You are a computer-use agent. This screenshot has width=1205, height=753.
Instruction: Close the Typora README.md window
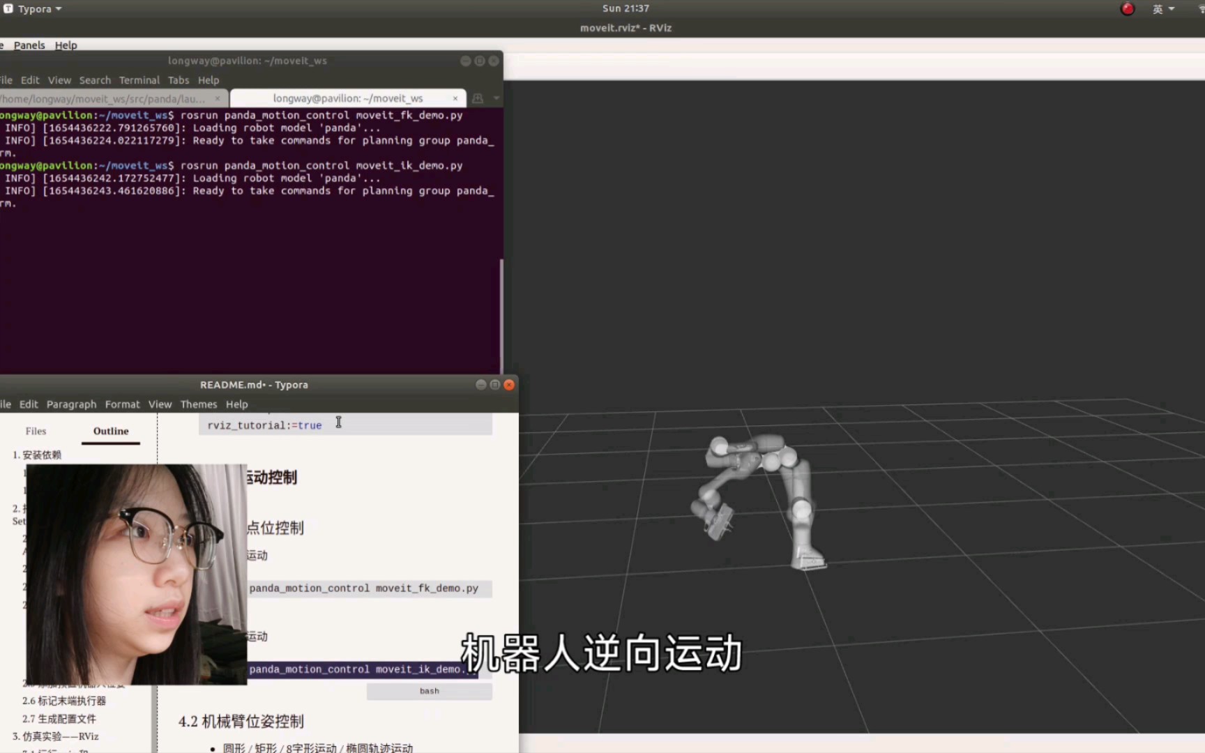pos(509,385)
